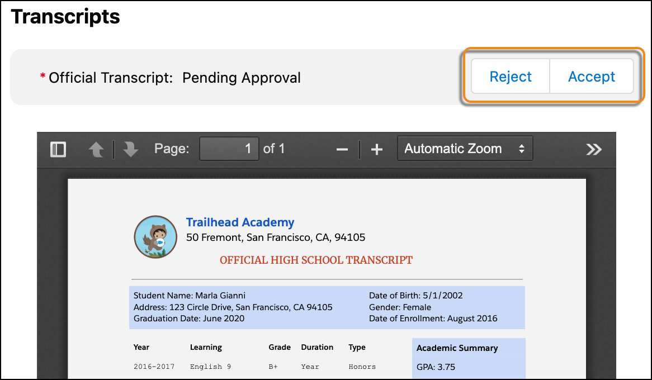
Task: Click the page number input field
Action: 229,149
